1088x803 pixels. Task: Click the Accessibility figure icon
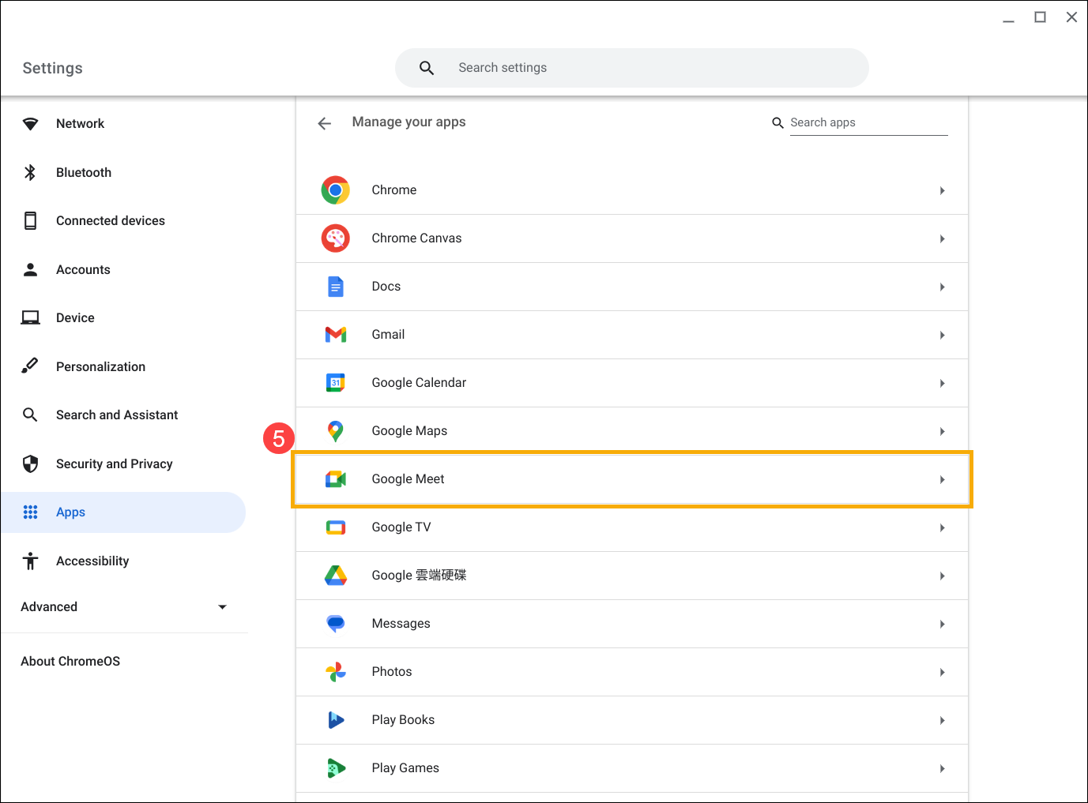point(31,561)
